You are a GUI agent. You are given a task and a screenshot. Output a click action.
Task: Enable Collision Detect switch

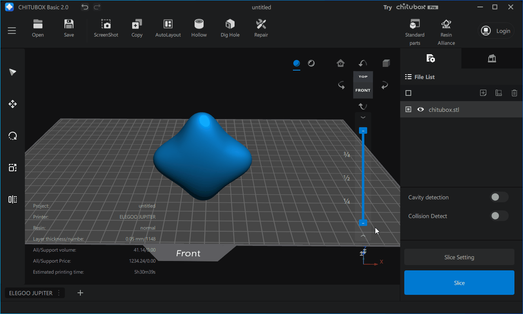pos(499,216)
